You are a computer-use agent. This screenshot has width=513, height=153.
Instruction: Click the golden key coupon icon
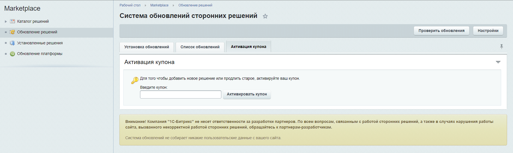click(135, 81)
